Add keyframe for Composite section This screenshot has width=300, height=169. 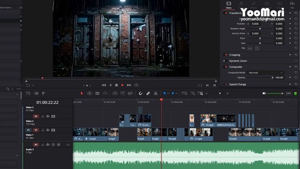[290, 67]
